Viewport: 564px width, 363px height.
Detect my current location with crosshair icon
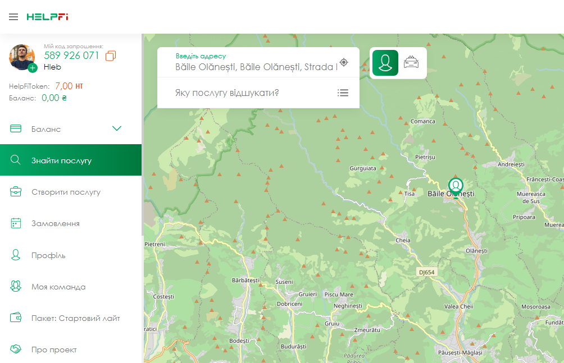coord(344,62)
